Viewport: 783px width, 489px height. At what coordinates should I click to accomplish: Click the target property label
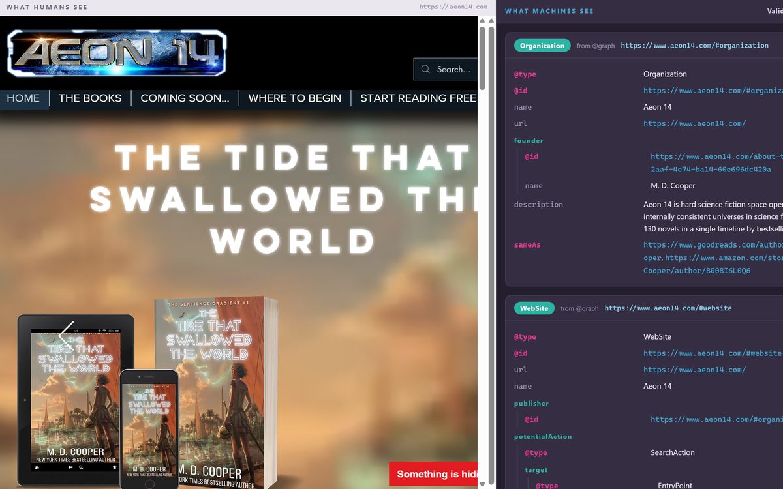click(536, 469)
